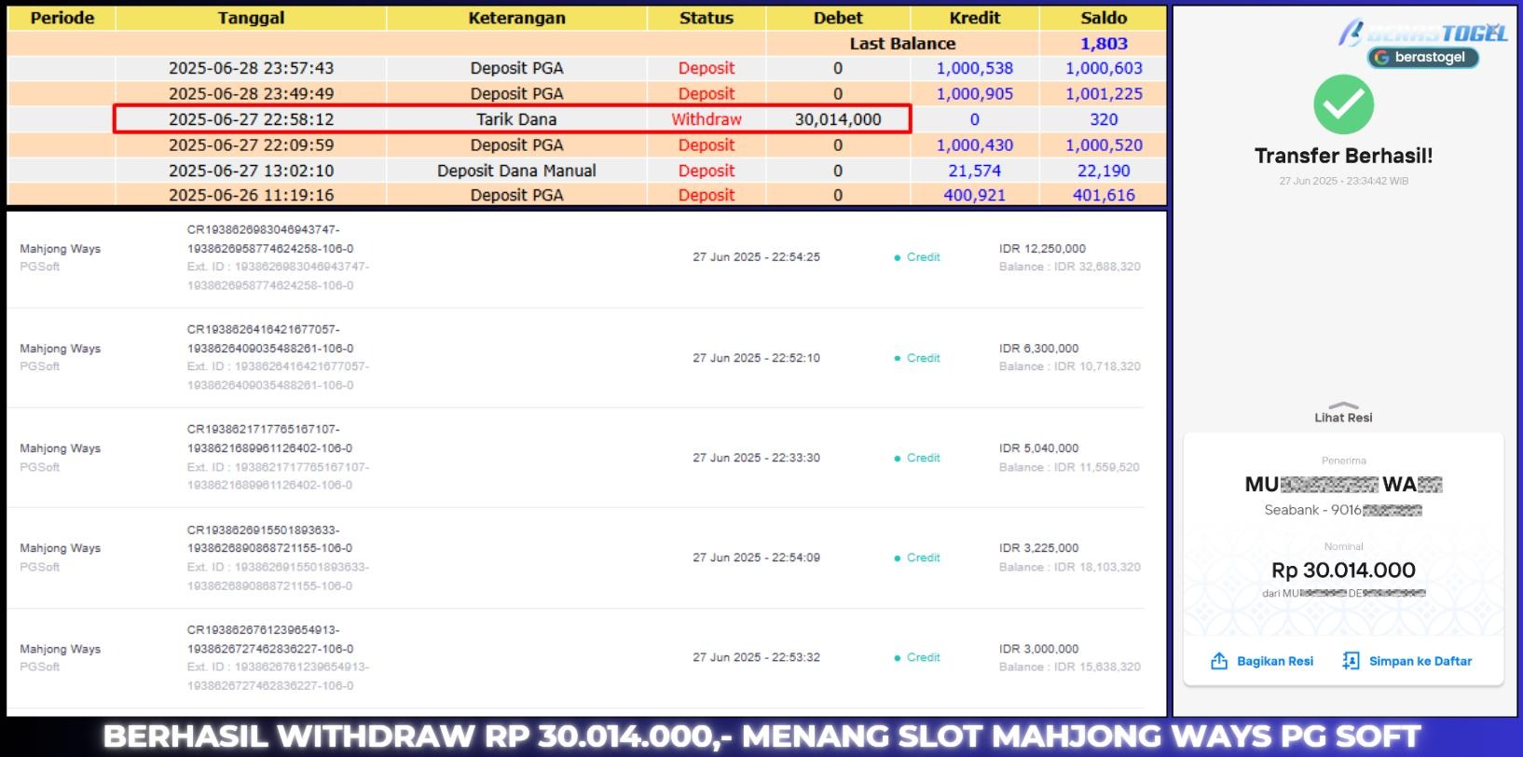Click the Status column header
The width and height of the screenshot is (1523, 757).
point(707,18)
